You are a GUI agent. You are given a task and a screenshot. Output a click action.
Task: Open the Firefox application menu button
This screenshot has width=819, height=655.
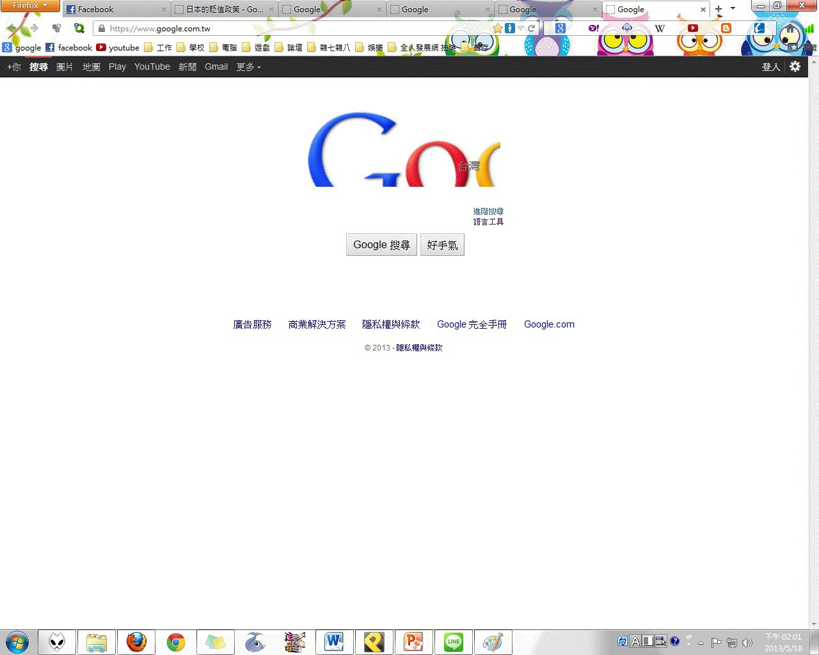click(30, 6)
